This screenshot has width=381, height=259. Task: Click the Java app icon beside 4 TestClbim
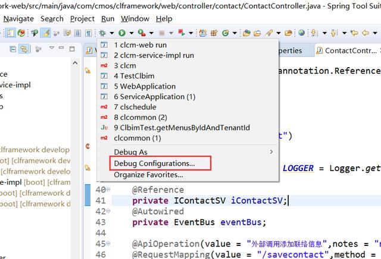104,76
